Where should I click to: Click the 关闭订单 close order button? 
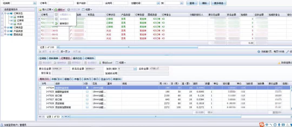(74, 9)
